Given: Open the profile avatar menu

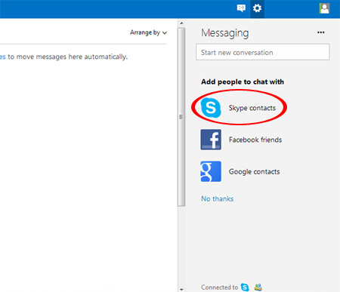Looking at the screenshot, I should [x=324, y=8].
